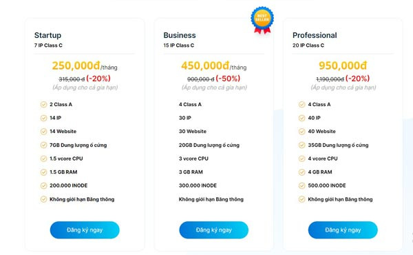Image resolution: width=413 pixels, height=255 pixels.
Task: Click the 250,000đ Startup price
Action: [76, 65]
